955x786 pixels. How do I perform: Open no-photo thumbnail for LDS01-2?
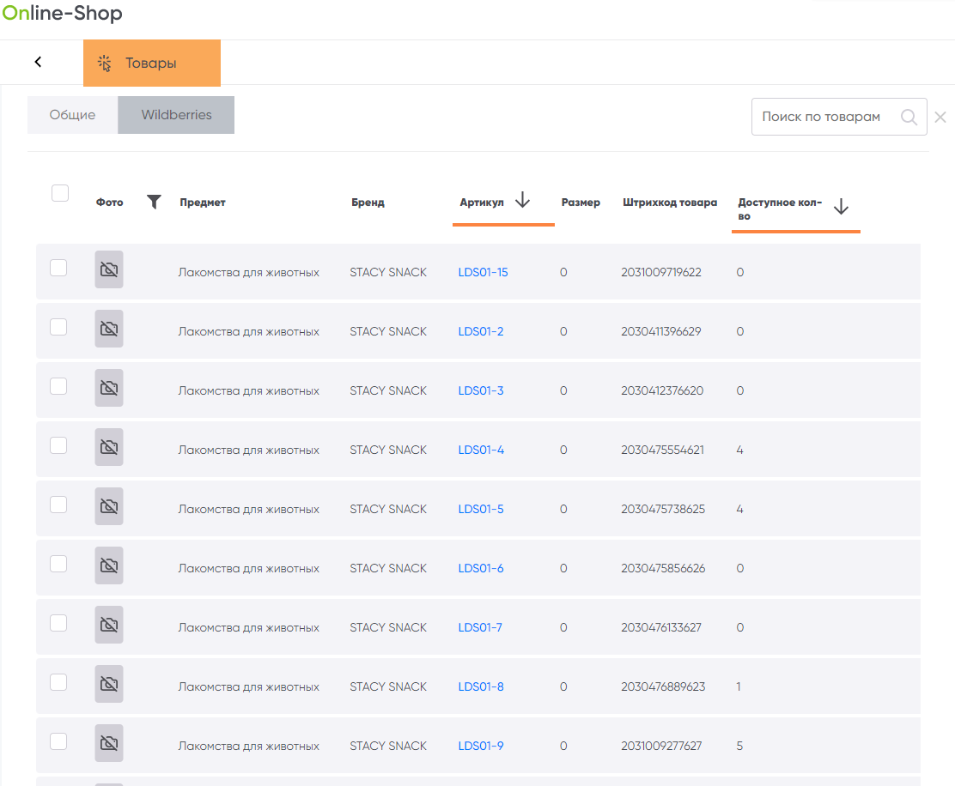click(x=109, y=329)
